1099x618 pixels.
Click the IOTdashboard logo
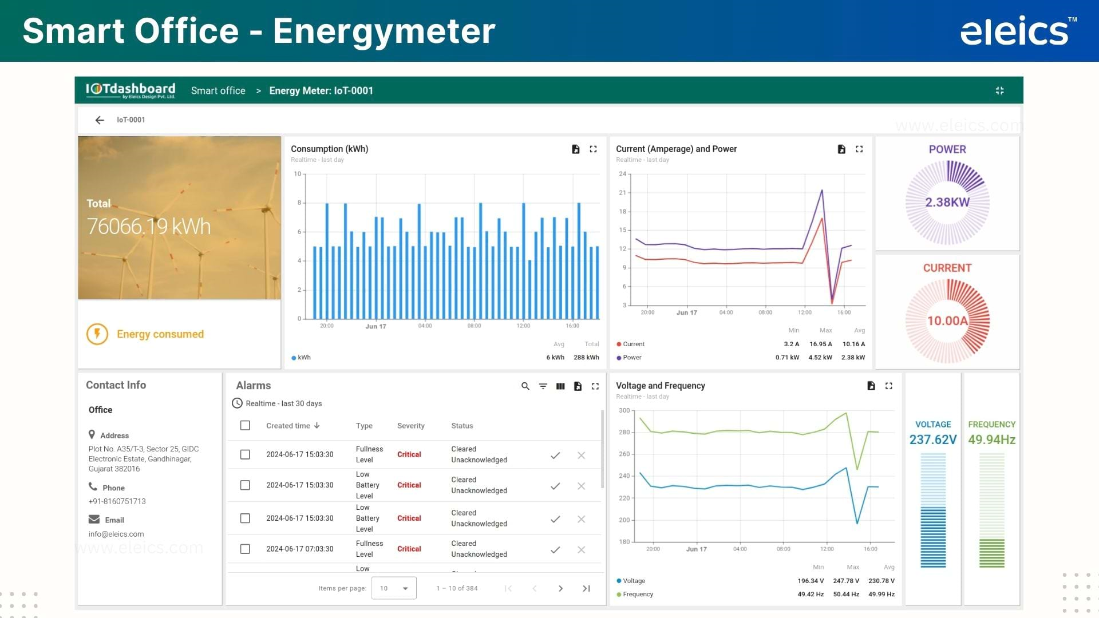tap(131, 90)
